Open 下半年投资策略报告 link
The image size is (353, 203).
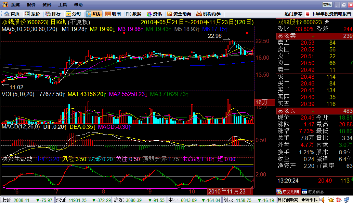[331, 14]
